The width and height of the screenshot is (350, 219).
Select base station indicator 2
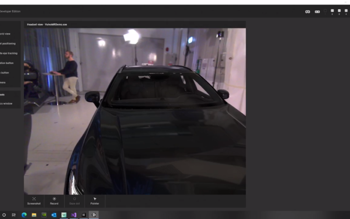click(332, 11)
